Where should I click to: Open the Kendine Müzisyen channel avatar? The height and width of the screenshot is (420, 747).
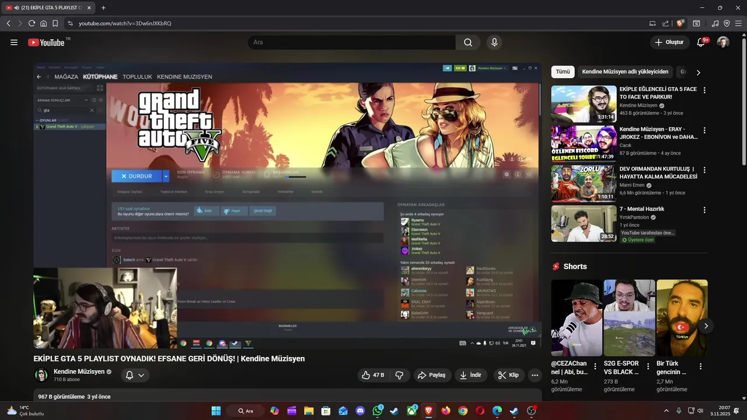[x=41, y=375]
